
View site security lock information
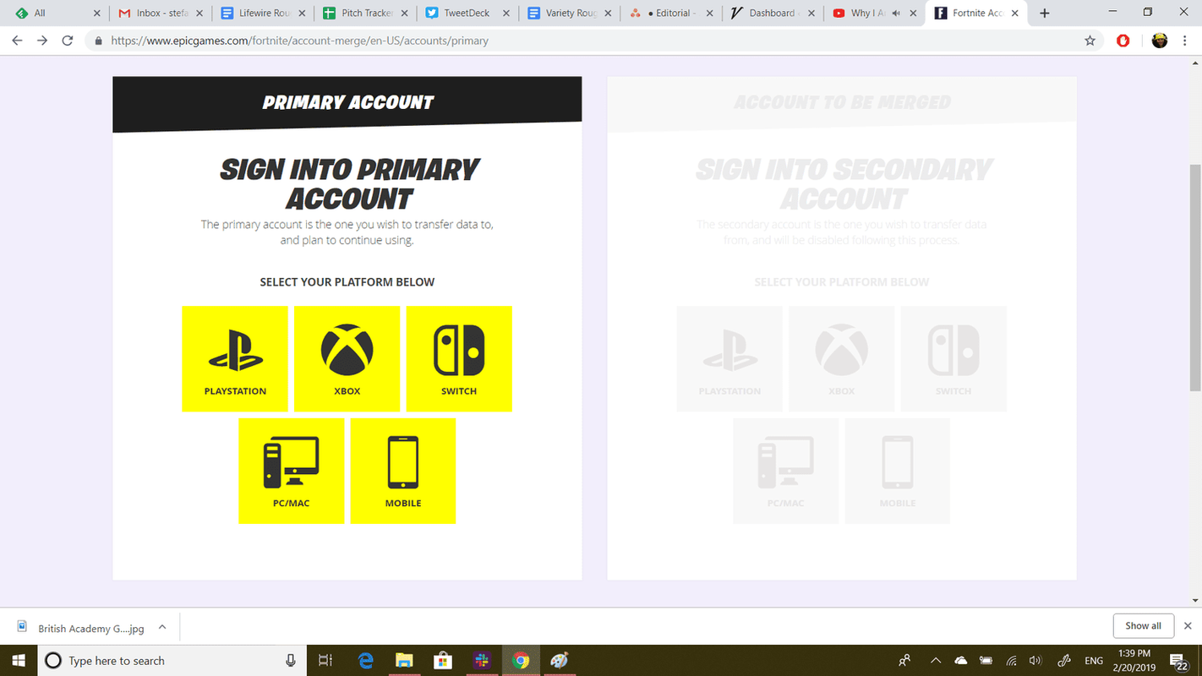[99, 41]
